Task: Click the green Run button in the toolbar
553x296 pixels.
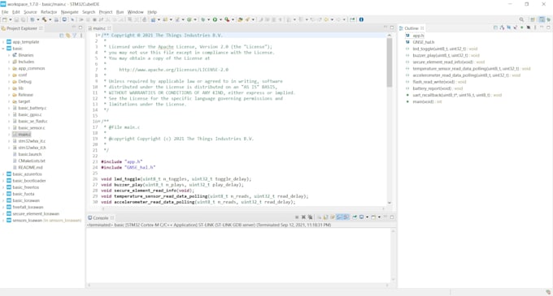Action: tap(215, 19)
